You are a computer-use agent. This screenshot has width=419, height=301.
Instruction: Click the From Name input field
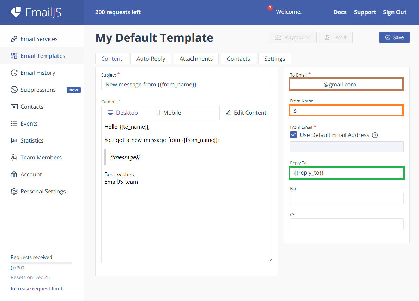coord(346,110)
